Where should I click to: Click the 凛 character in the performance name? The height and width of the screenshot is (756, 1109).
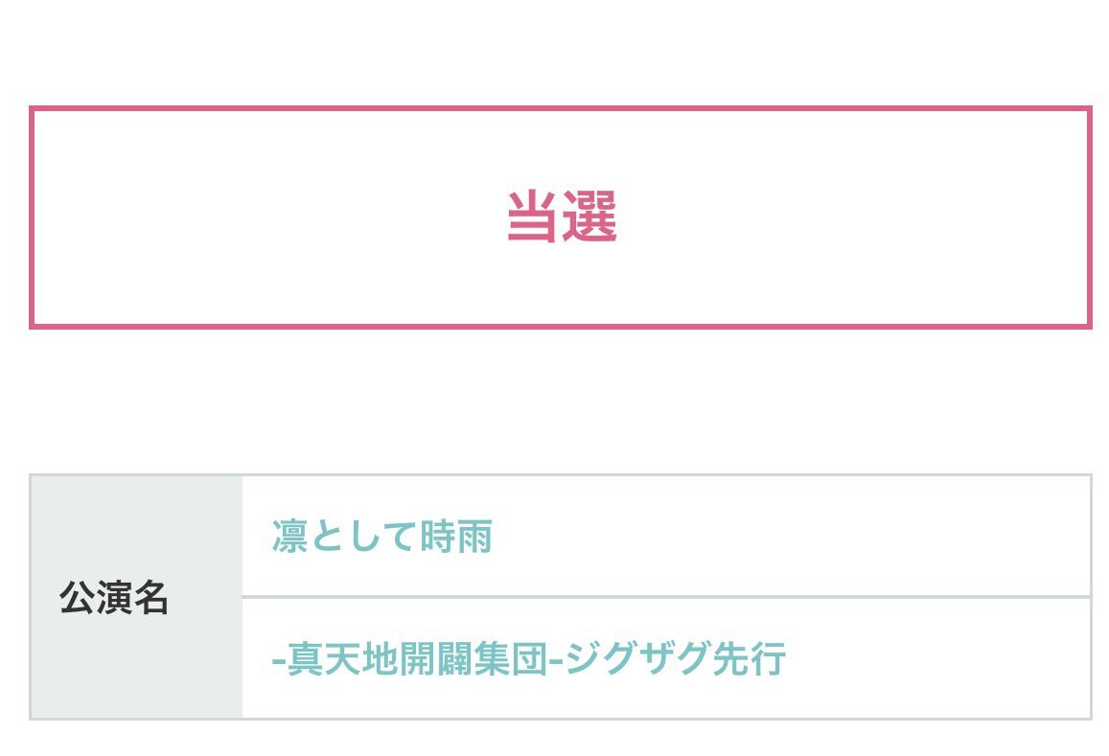coord(289,538)
